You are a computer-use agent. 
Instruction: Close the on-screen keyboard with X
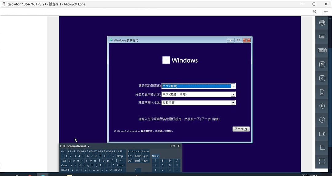click(179, 146)
